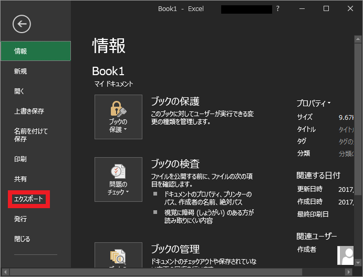Open the Excel help question mark

[x=278, y=9]
